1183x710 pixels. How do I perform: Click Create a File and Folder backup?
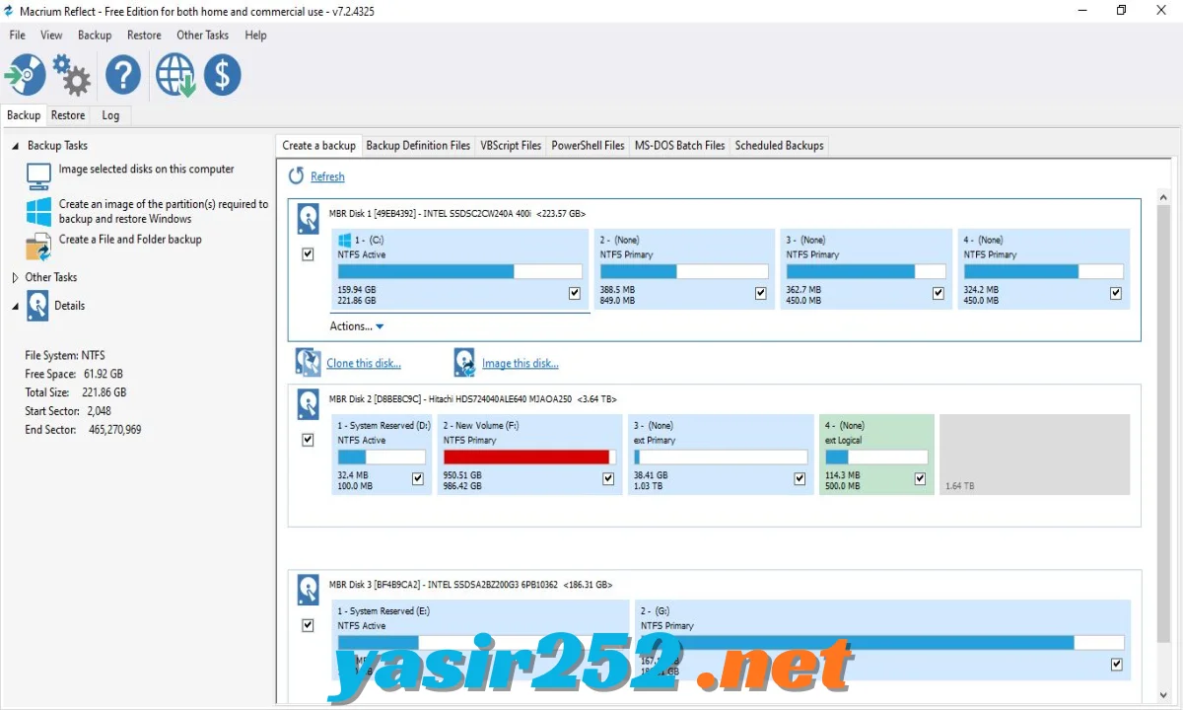130,239
